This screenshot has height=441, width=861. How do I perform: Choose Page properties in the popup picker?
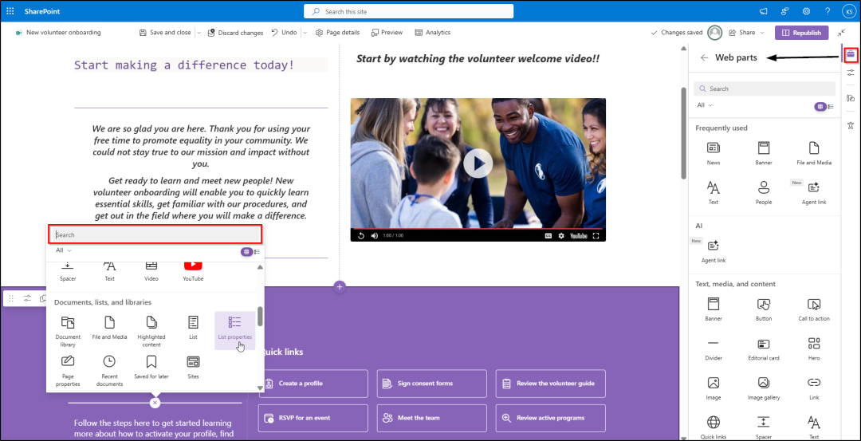point(68,371)
